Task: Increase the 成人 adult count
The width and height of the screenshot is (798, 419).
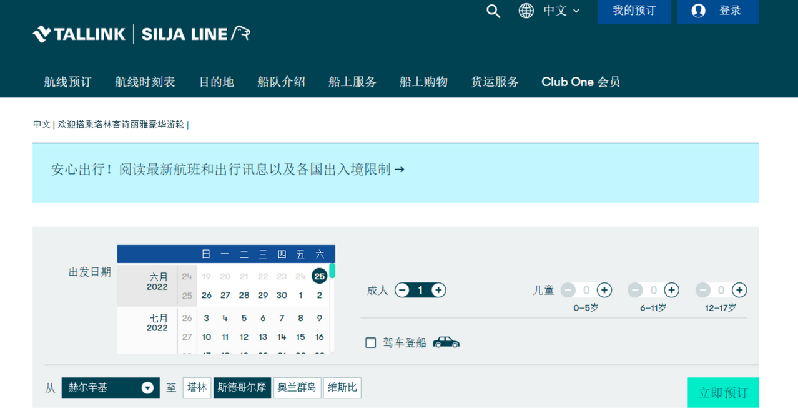Action: click(438, 290)
